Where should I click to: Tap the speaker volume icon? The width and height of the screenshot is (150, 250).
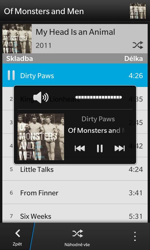point(41,97)
